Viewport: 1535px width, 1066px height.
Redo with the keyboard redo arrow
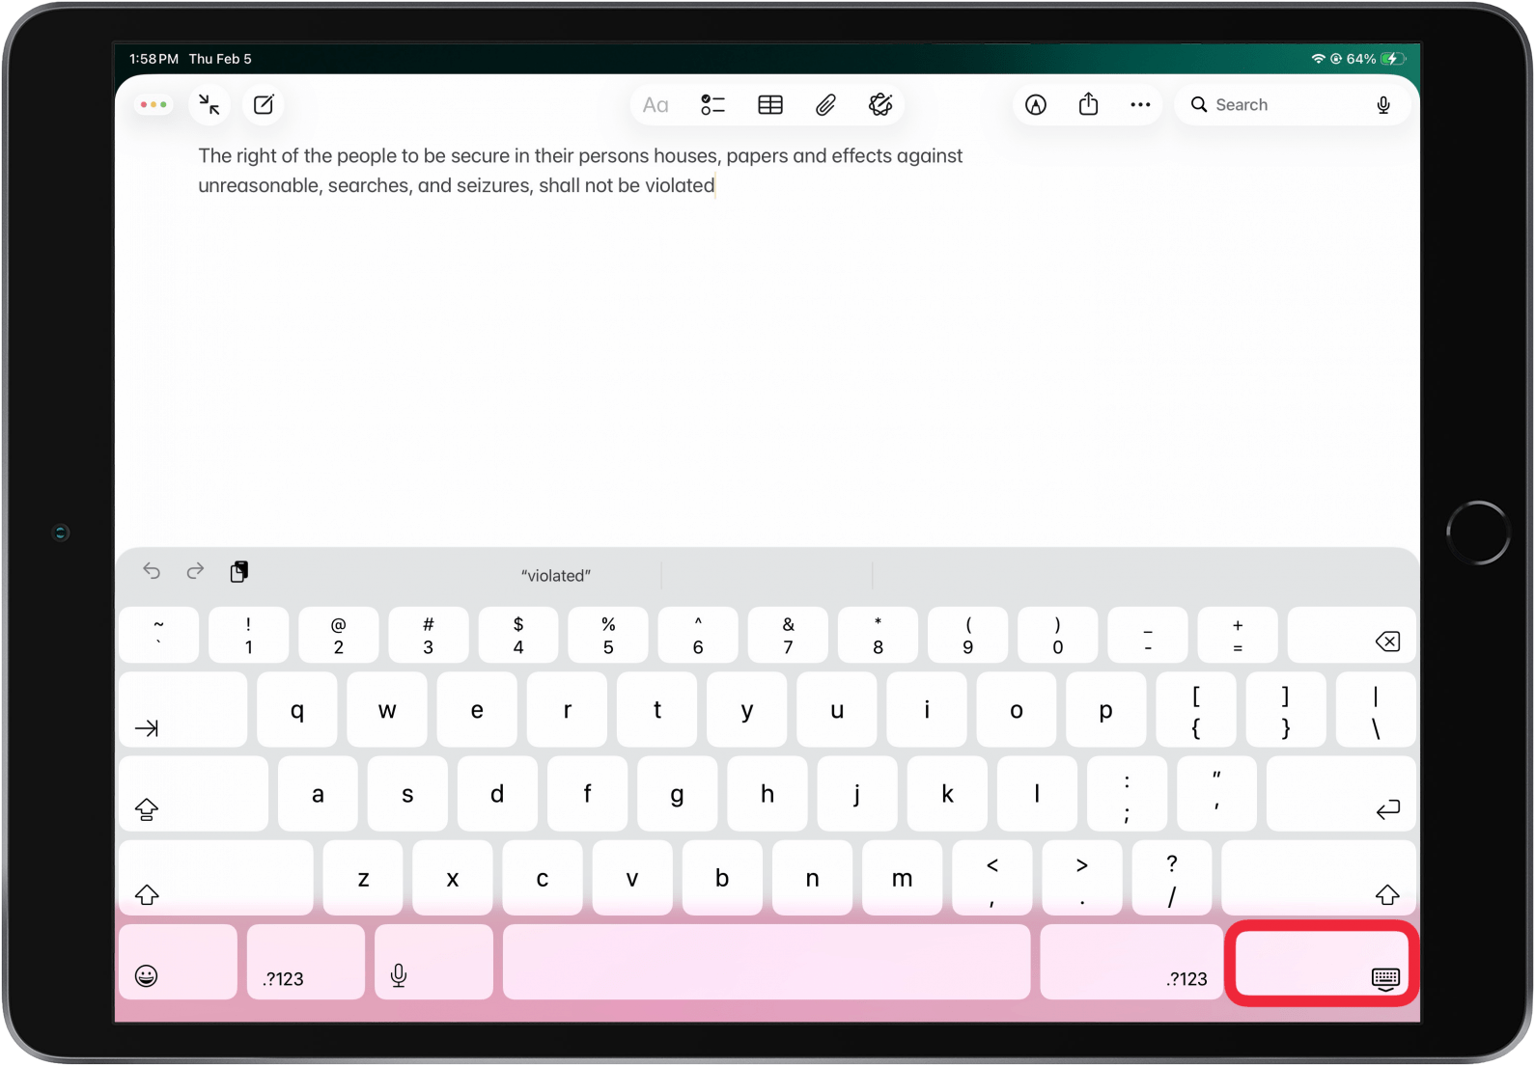click(x=195, y=571)
